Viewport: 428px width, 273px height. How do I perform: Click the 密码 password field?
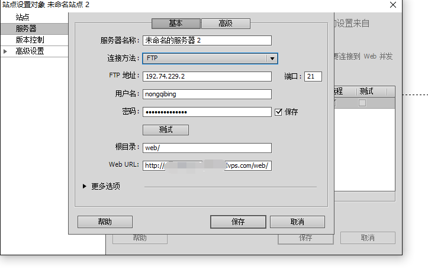207,112
